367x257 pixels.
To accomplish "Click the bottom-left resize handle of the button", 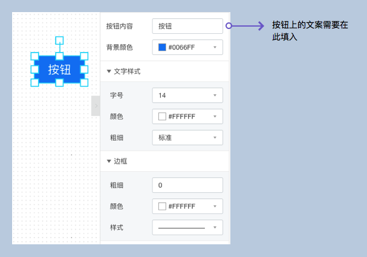I will tap(34, 82).
